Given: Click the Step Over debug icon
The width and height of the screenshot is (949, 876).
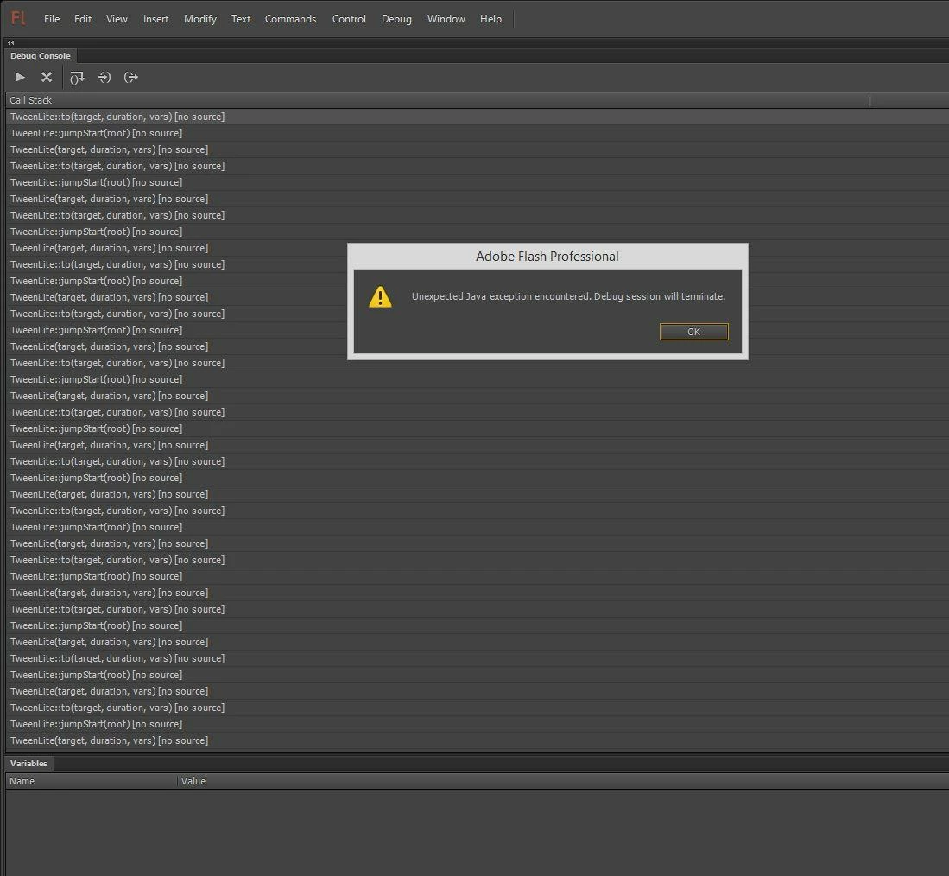Looking at the screenshot, I should [x=77, y=78].
